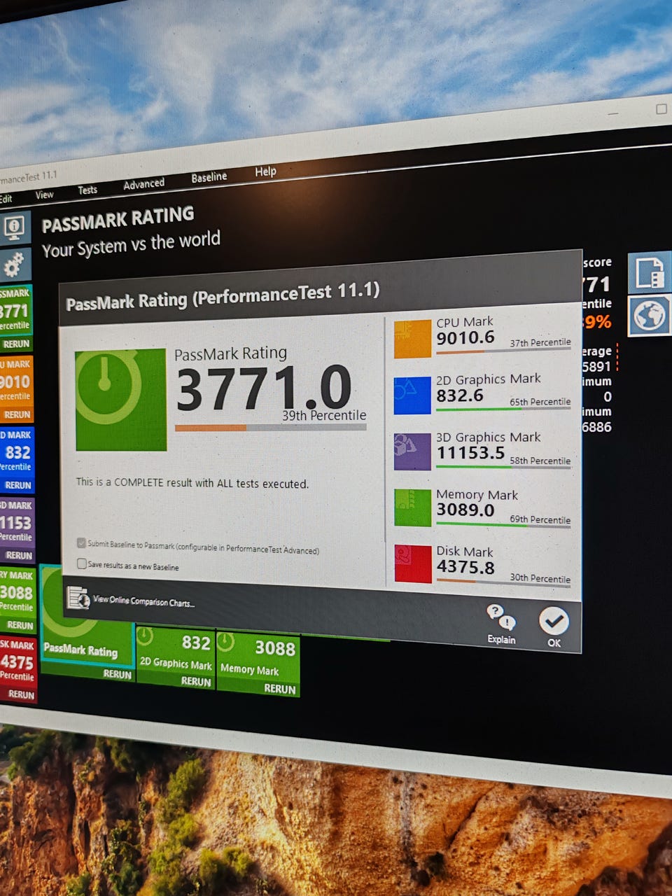This screenshot has height=896, width=672.
Task: Rerun the 2D Mark test in sidebar
Action: pos(17,484)
